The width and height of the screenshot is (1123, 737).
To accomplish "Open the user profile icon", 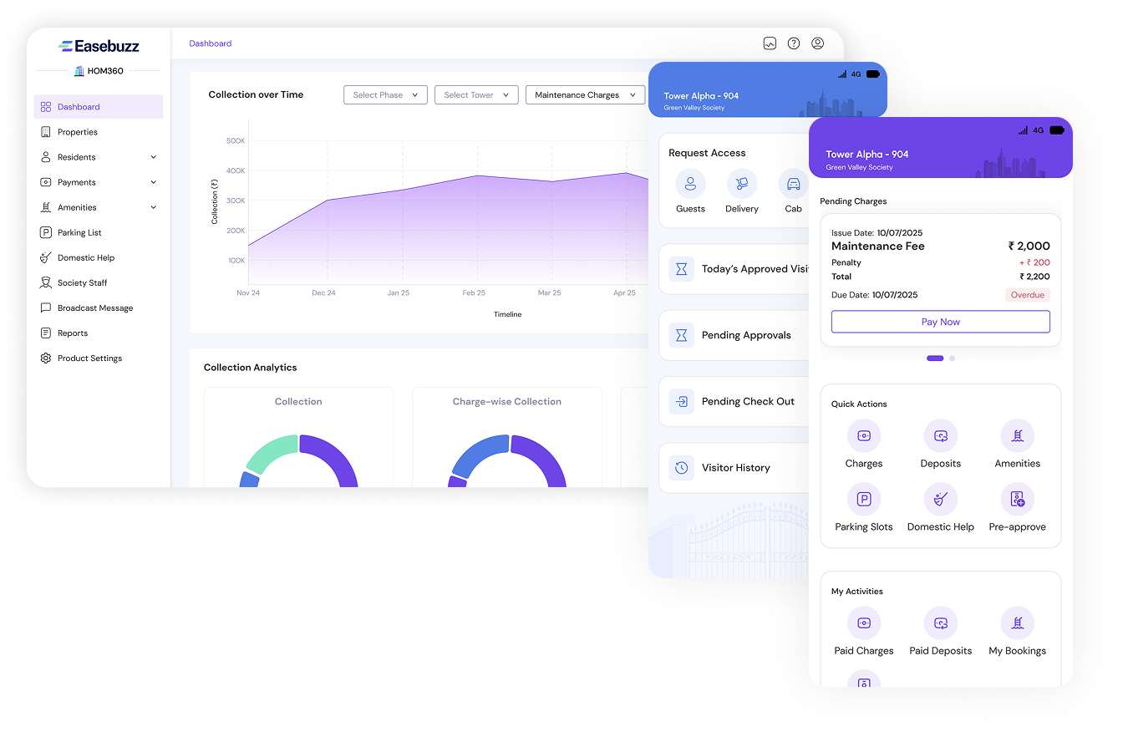I will (x=817, y=43).
